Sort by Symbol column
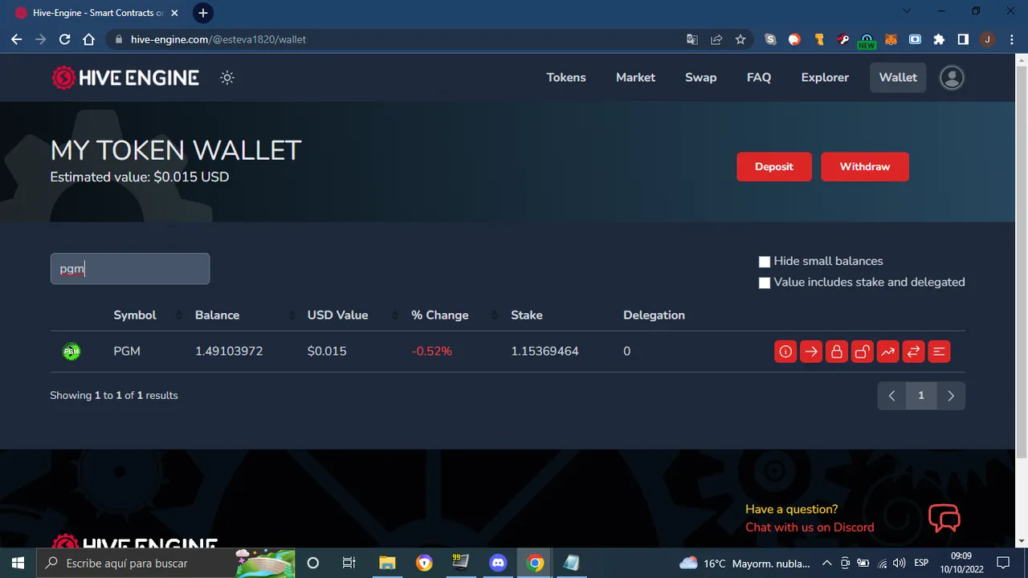 [135, 315]
